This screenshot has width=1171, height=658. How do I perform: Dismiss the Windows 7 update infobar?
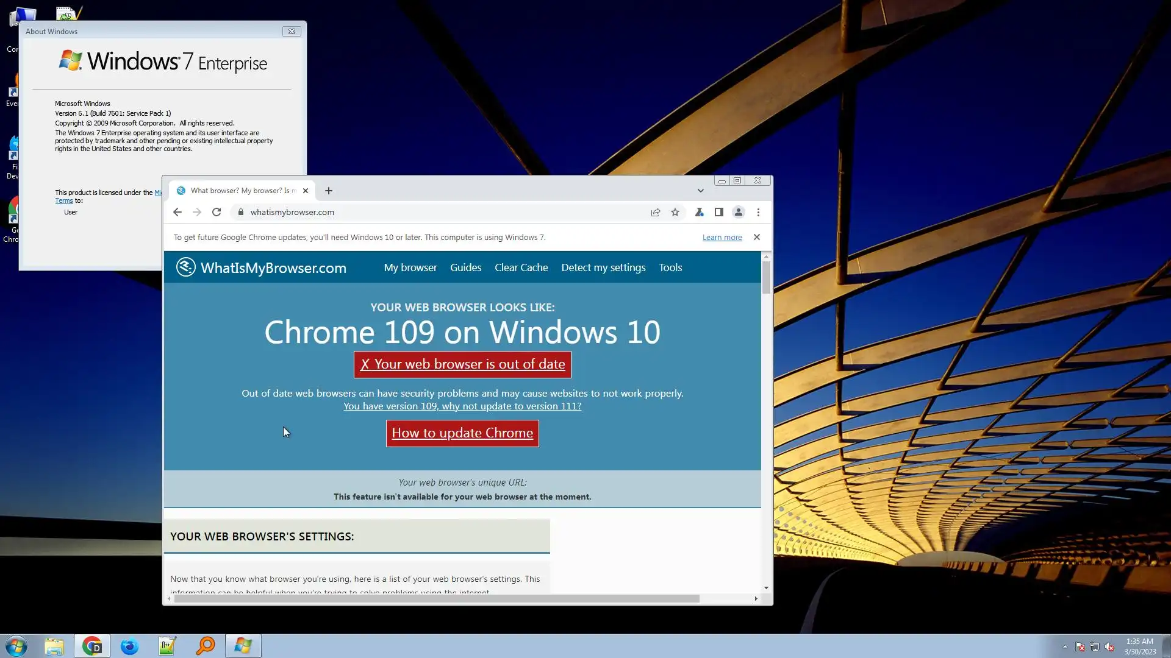(757, 237)
